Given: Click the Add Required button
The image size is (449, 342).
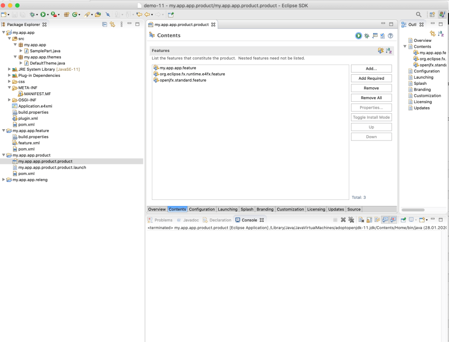Looking at the screenshot, I should click(x=371, y=78).
